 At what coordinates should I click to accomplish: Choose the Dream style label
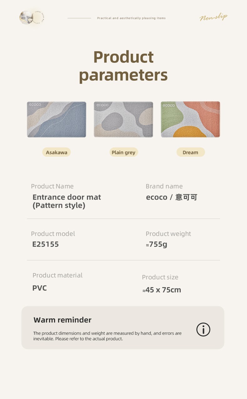click(x=190, y=152)
